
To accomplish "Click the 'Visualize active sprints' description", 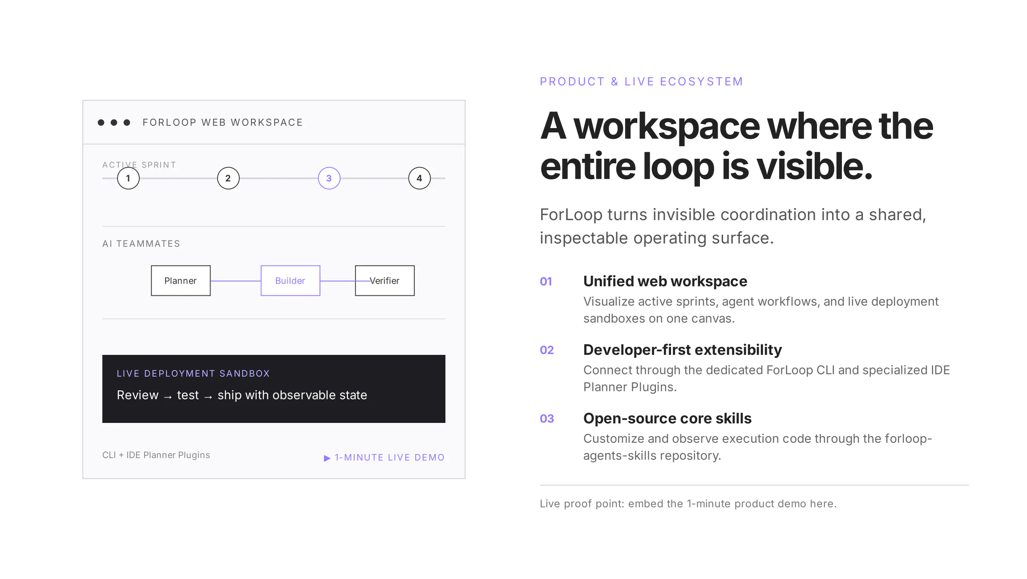I will click(761, 310).
